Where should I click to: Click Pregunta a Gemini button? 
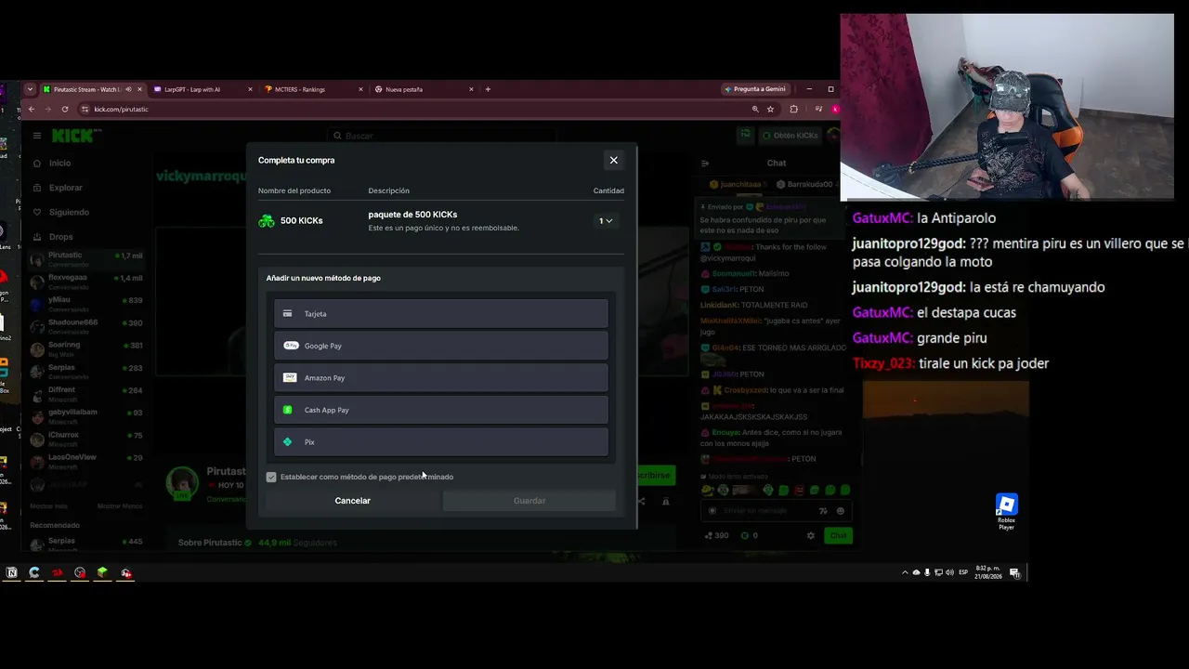755,89
